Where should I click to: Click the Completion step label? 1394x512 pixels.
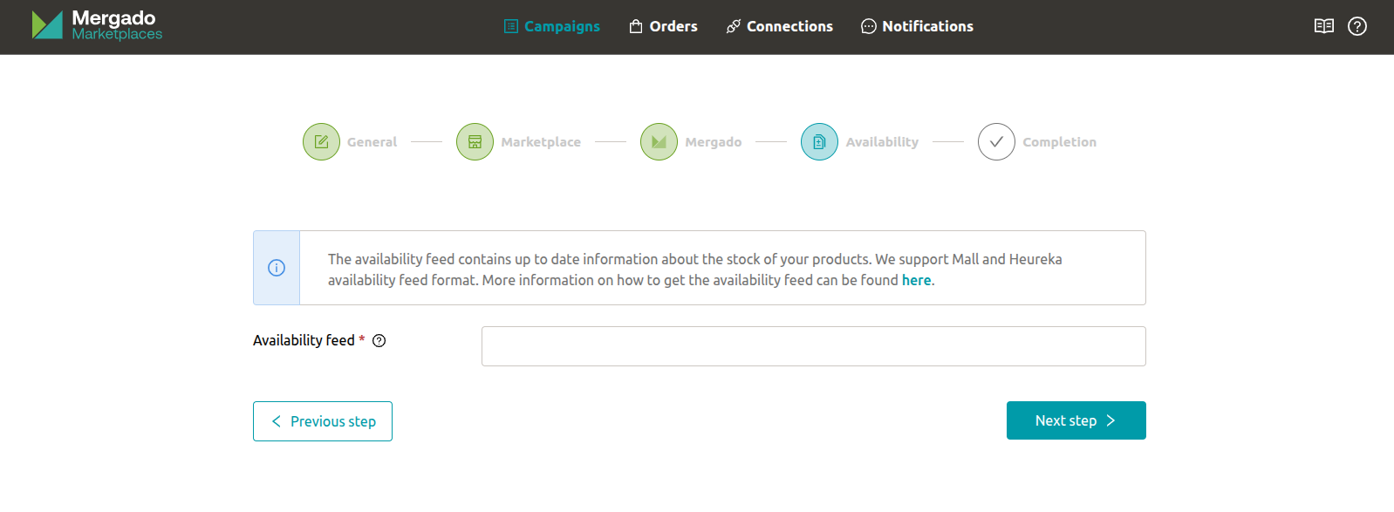[x=1059, y=142]
